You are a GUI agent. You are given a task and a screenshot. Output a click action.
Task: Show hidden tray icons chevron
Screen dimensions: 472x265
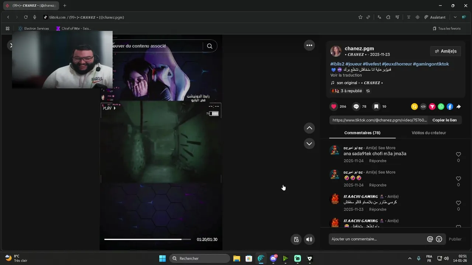pos(410,258)
